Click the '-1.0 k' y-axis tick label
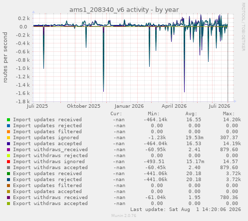This screenshot has height=221, width=248. [x=23, y=68]
